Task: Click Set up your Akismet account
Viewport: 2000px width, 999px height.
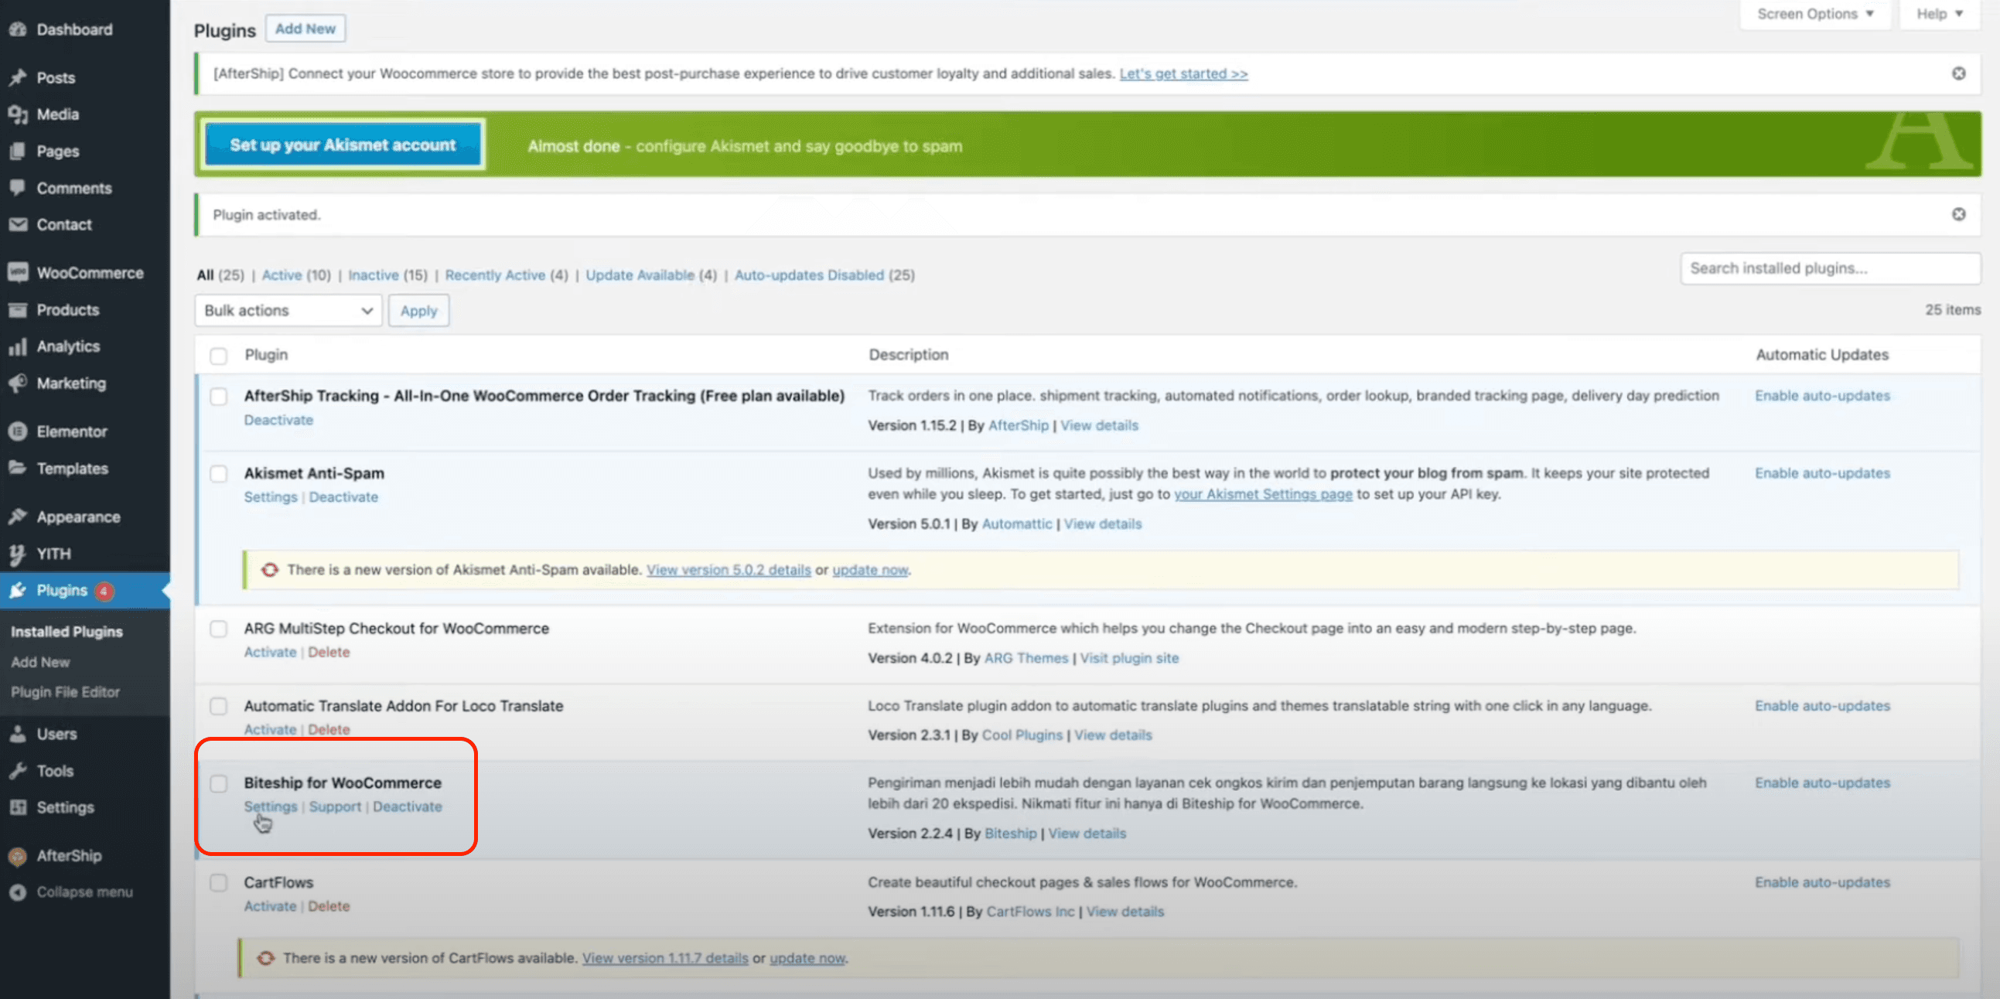Action: [x=343, y=145]
